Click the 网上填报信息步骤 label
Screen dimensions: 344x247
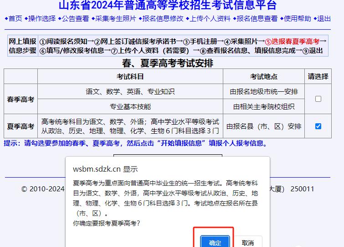(x=23, y=46)
